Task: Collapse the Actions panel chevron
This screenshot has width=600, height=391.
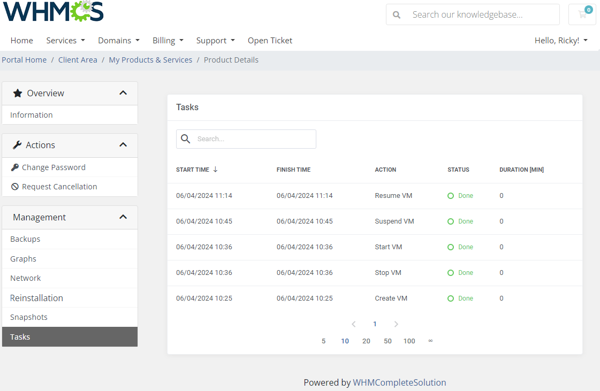Action: click(x=123, y=144)
